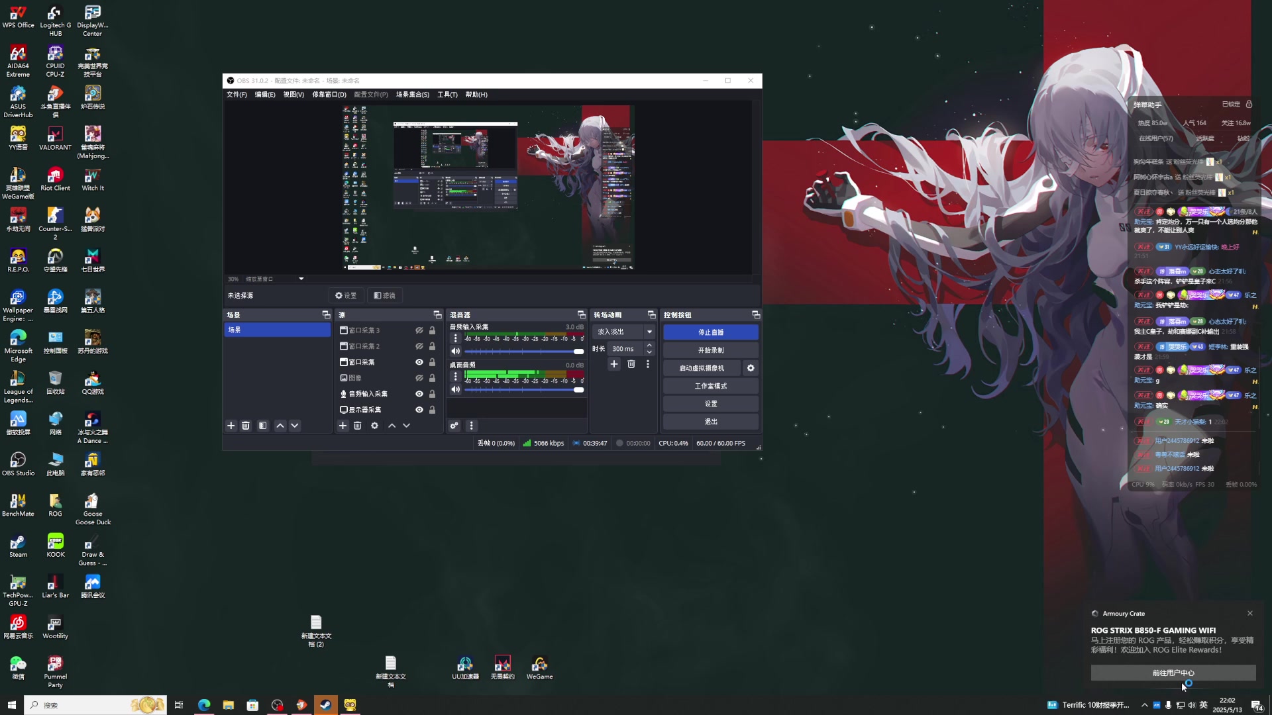
Task: Unlock the 窗口采集 source
Action: coord(433,362)
